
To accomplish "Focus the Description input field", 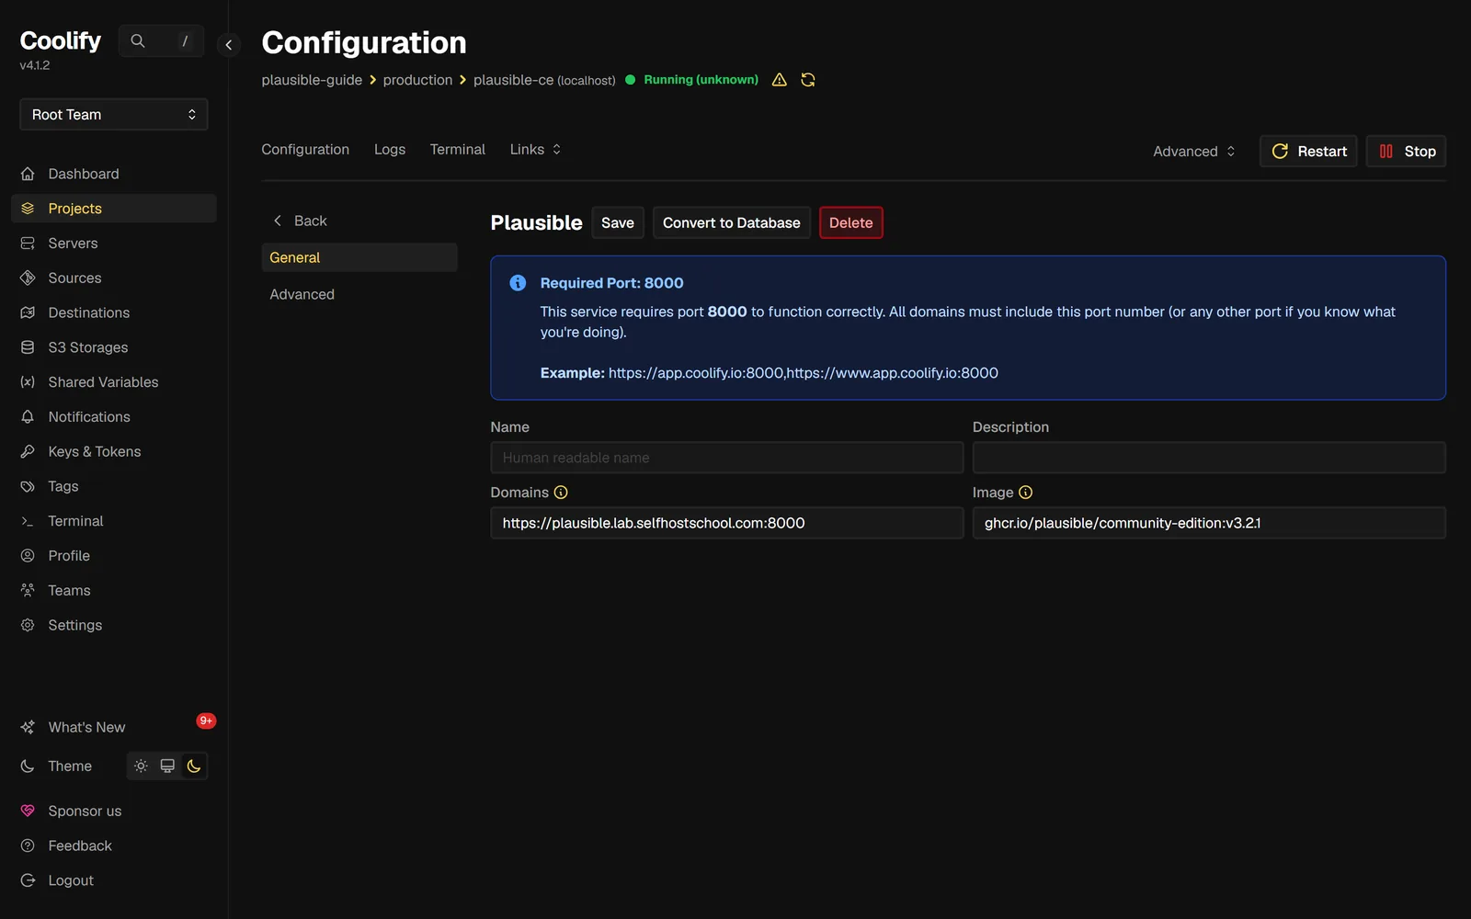I will click(x=1209, y=458).
